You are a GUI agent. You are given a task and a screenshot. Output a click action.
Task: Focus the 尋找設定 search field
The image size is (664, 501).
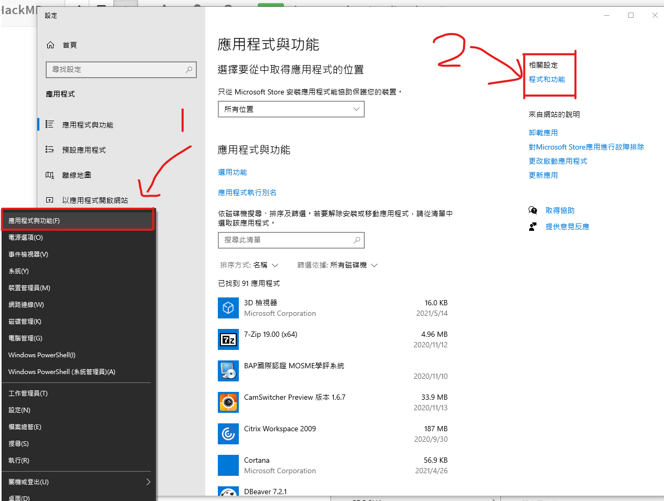click(x=121, y=69)
